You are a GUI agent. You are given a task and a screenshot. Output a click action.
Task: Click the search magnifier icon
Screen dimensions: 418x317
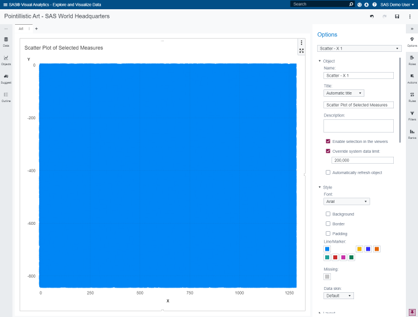coord(351,4)
